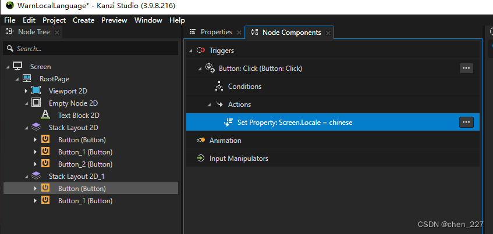Switch to the Properties tab
This screenshot has width=493, height=234.
pos(217,32)
